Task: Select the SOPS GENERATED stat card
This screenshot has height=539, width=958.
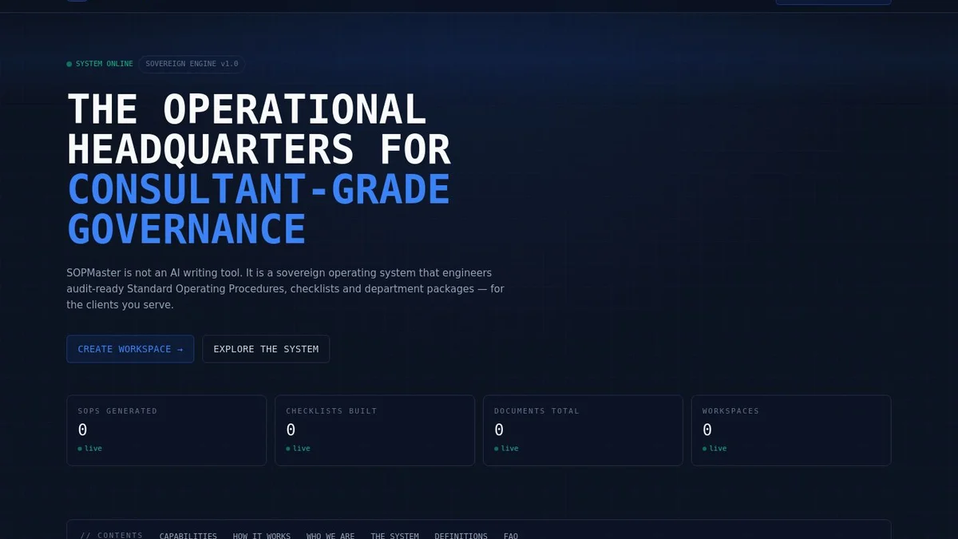Action: tap(166, 430)
